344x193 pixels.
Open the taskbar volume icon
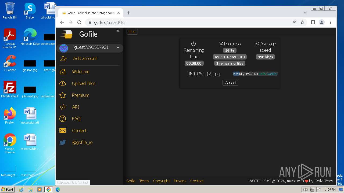(x=305, y=190)
